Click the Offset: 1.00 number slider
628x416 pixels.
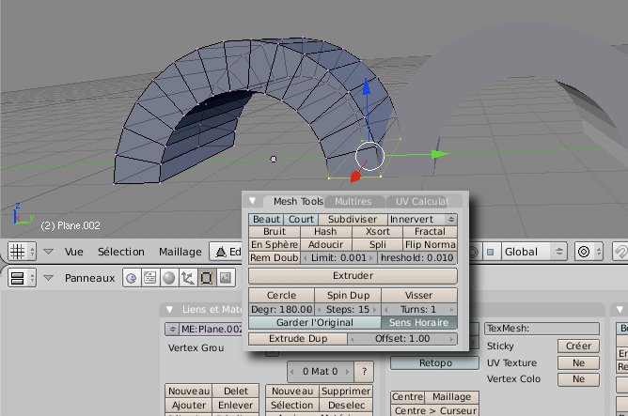tap(402, 338)
